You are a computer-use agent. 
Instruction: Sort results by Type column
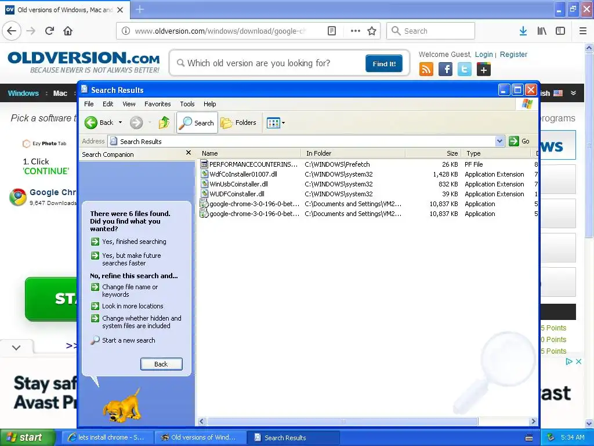pyautogui.click(x=496, y=153)
